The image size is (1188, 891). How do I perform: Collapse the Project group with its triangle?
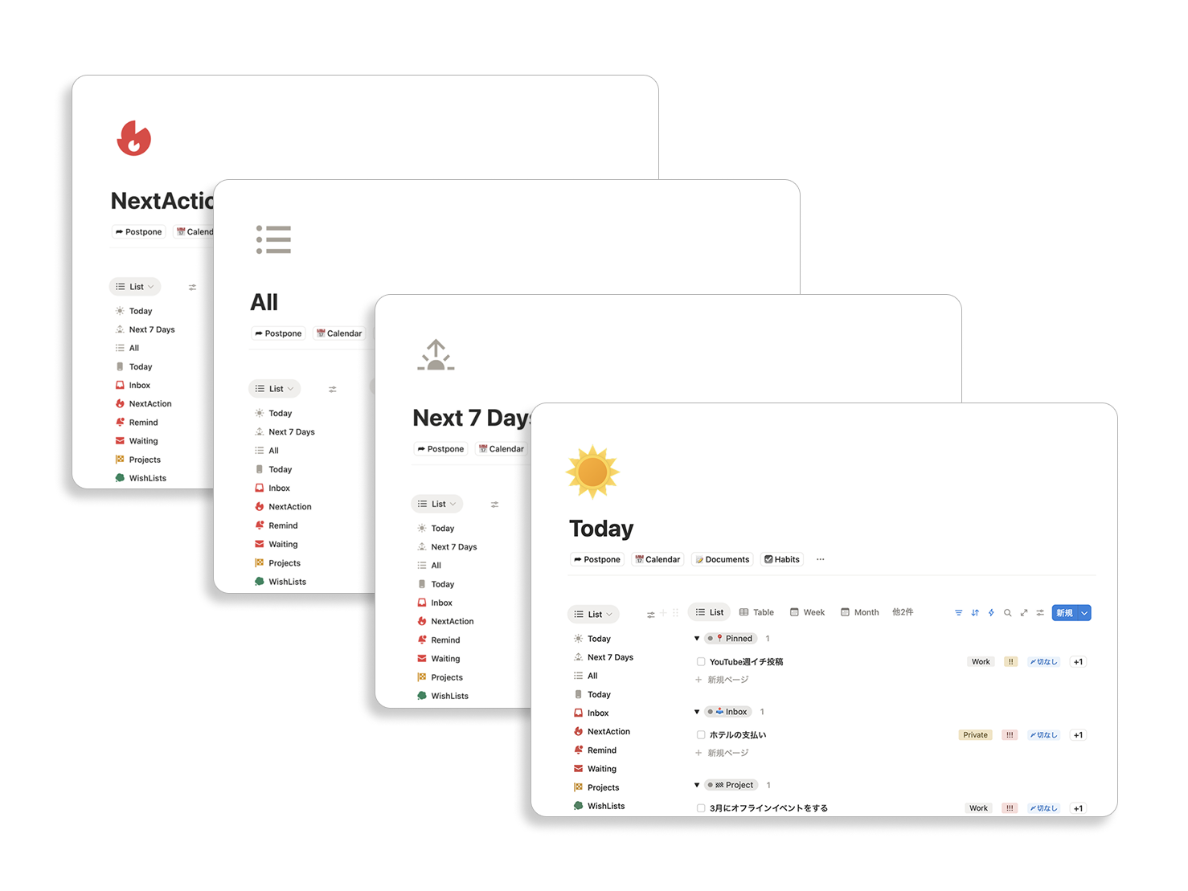tap(697, 785)
